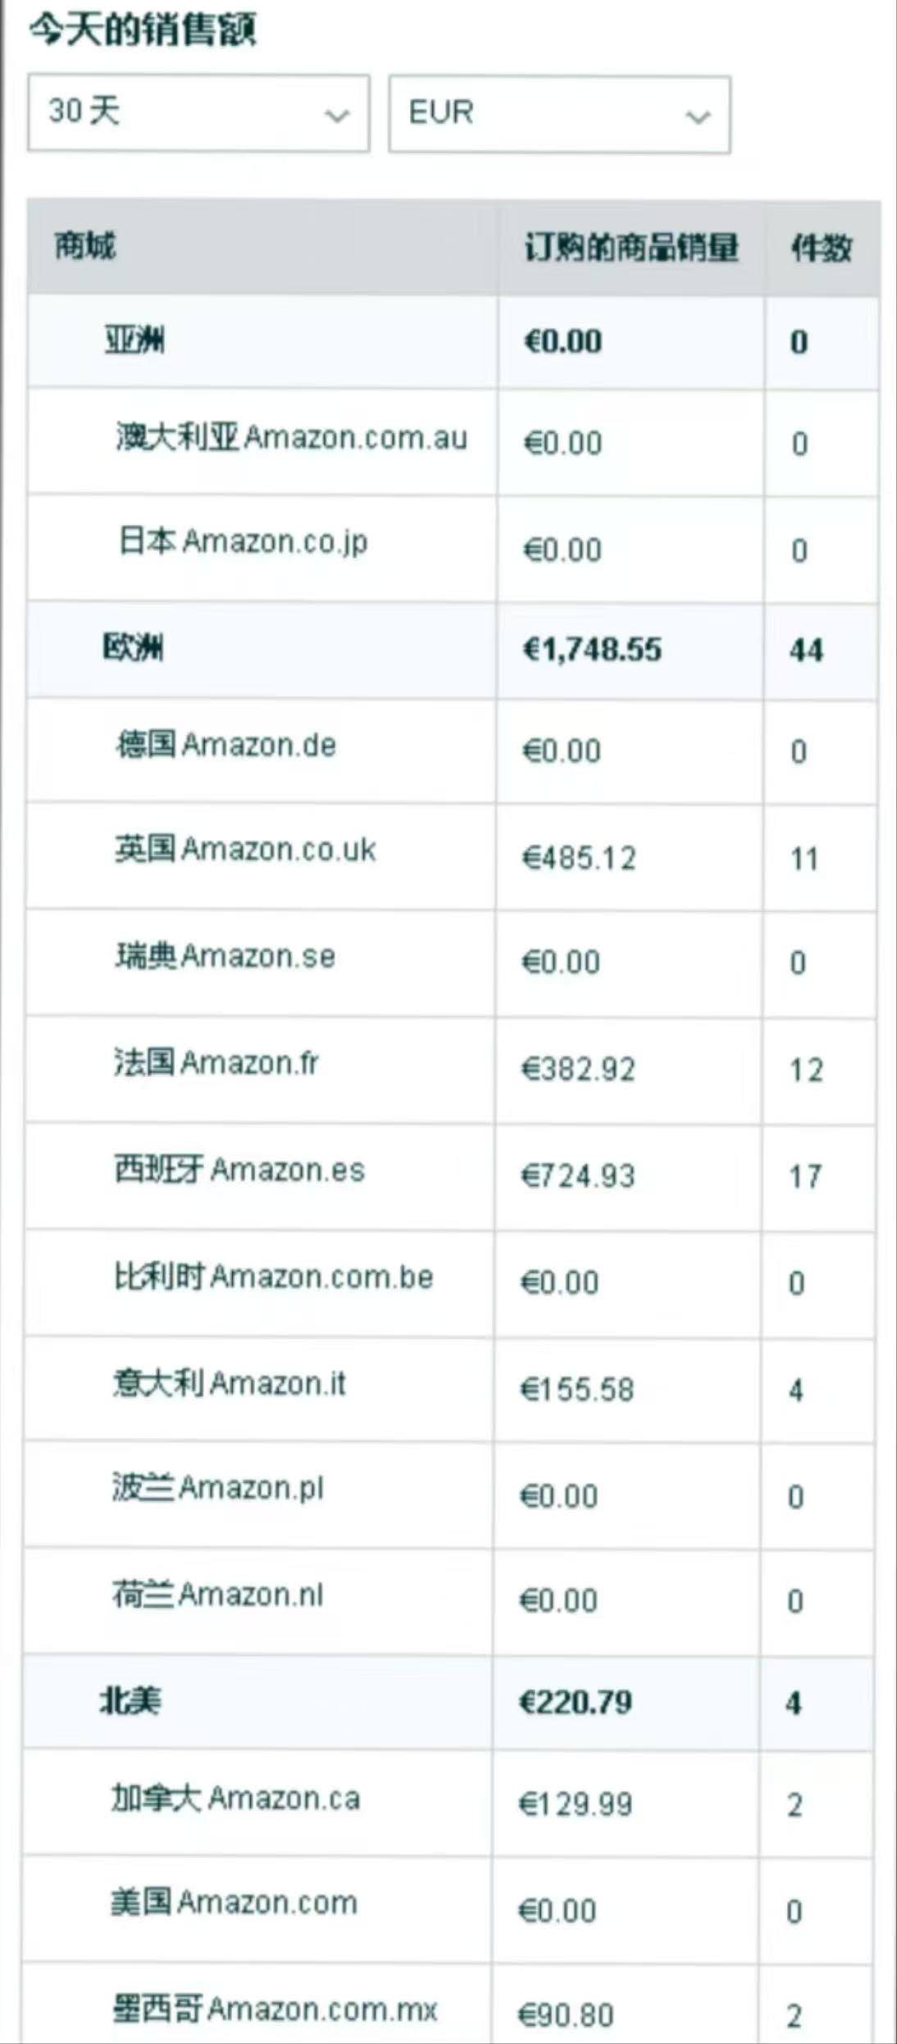Open the EUR currency dropdown
The width and height of the screenshot is (897, 2044).
pos(558,115)
